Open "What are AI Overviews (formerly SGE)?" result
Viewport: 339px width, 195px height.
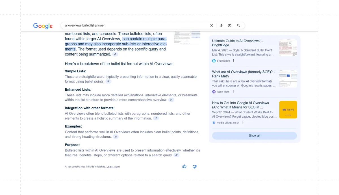(x=244, y=74)
